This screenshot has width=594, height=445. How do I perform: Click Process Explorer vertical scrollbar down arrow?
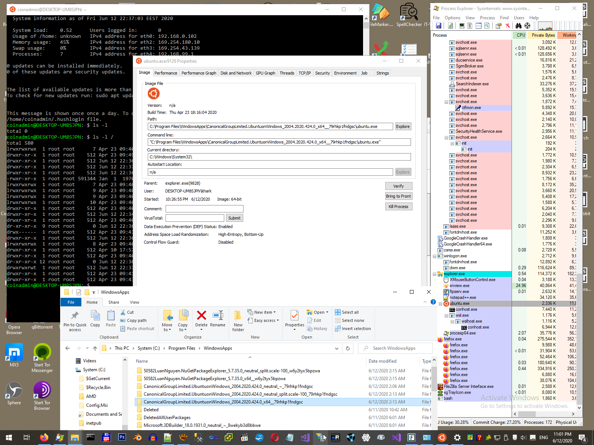coord(580,408)
